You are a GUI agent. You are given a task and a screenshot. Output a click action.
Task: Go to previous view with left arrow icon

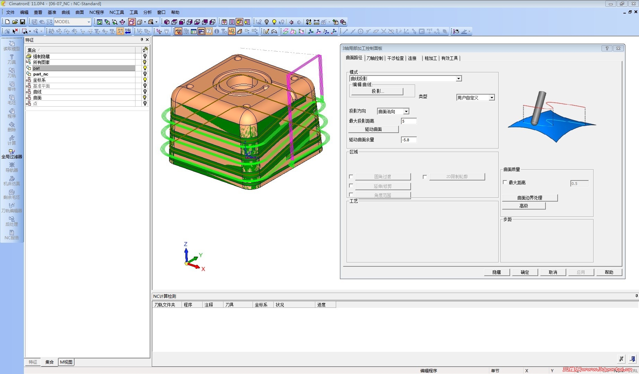click(291, 22)
